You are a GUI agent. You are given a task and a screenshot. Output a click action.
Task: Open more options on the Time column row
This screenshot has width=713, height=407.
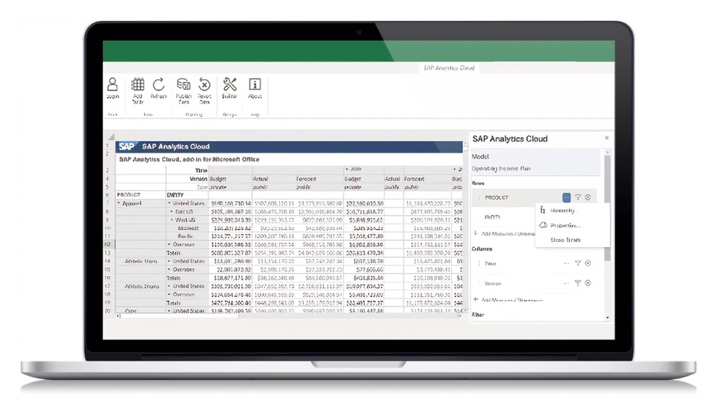point(566,263)
